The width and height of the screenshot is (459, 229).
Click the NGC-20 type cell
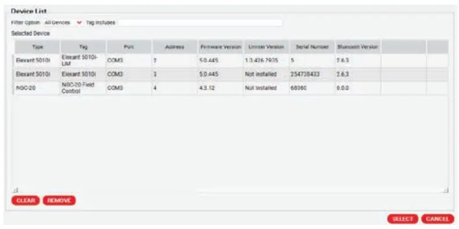point(37,88)
